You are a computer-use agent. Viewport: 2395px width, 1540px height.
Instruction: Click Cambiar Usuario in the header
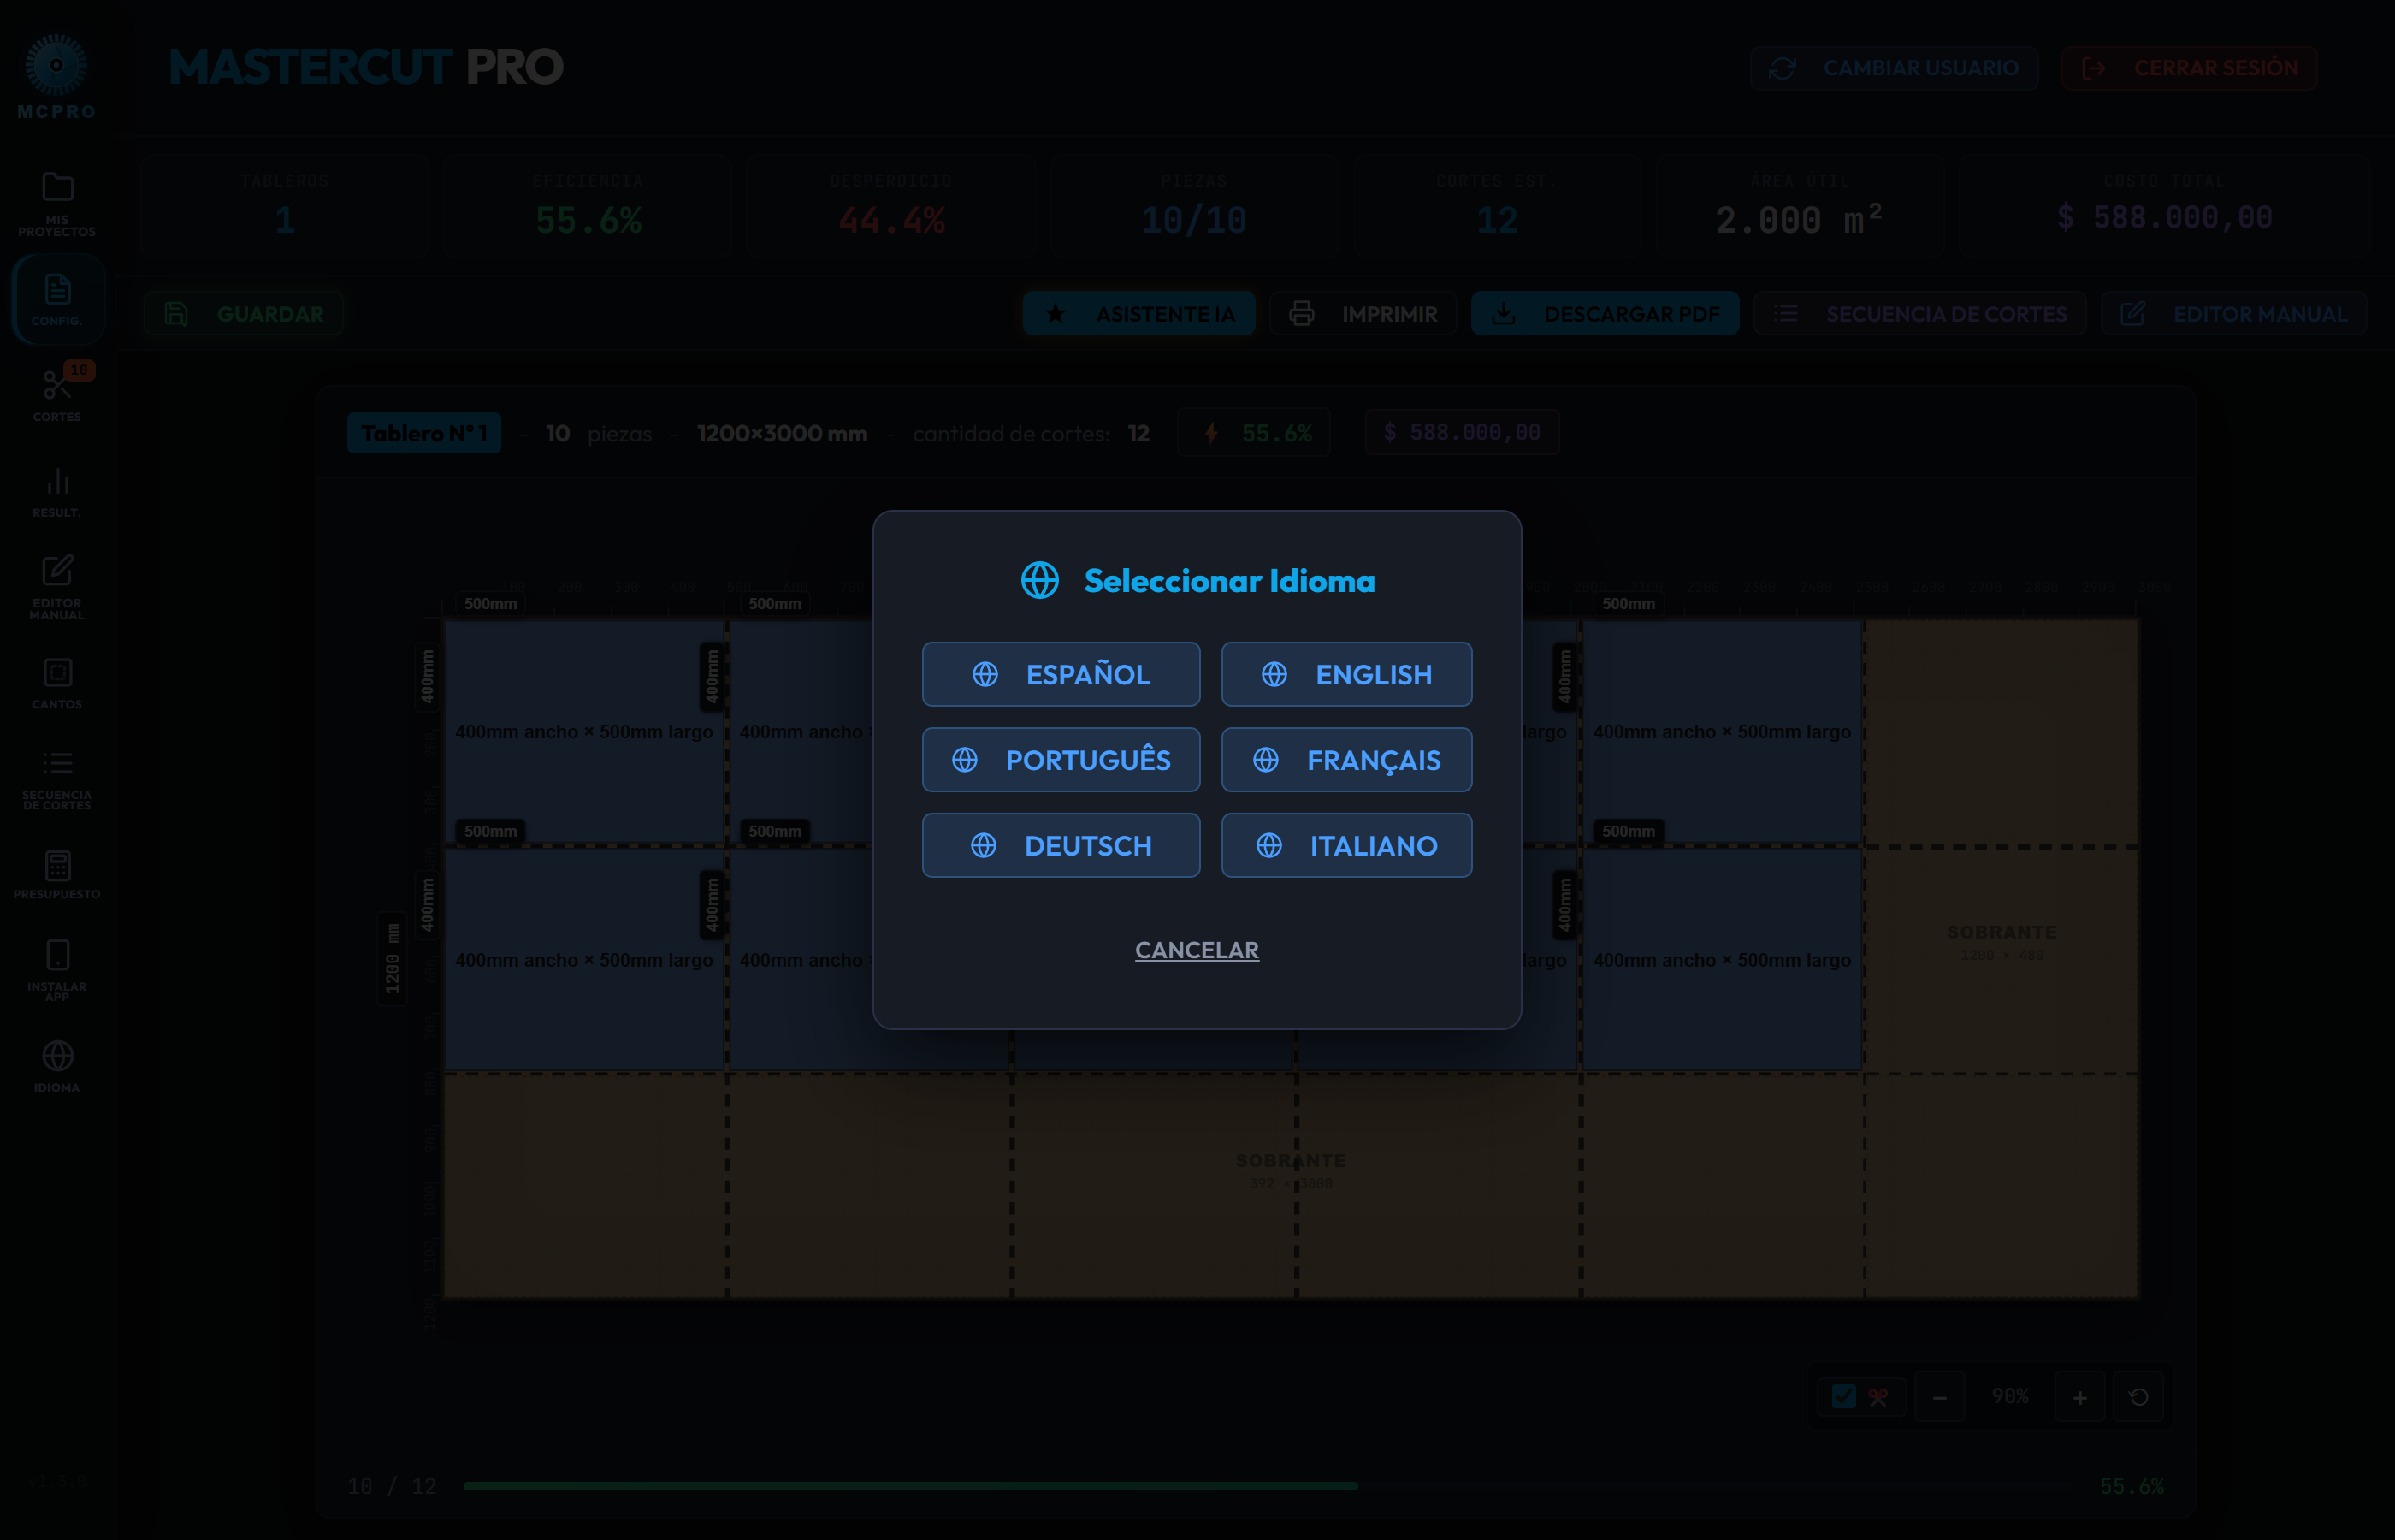point(1895,68)
